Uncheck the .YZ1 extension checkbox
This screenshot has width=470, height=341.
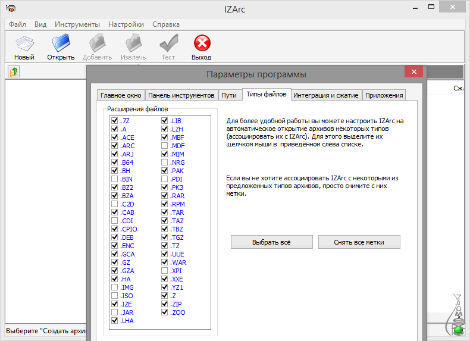point(165,287)
